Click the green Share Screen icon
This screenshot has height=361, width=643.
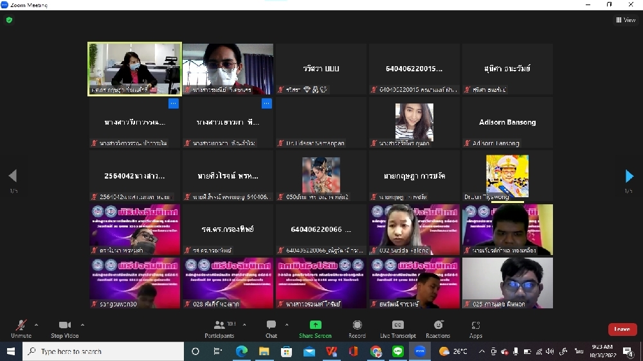[x=315, y=325]
